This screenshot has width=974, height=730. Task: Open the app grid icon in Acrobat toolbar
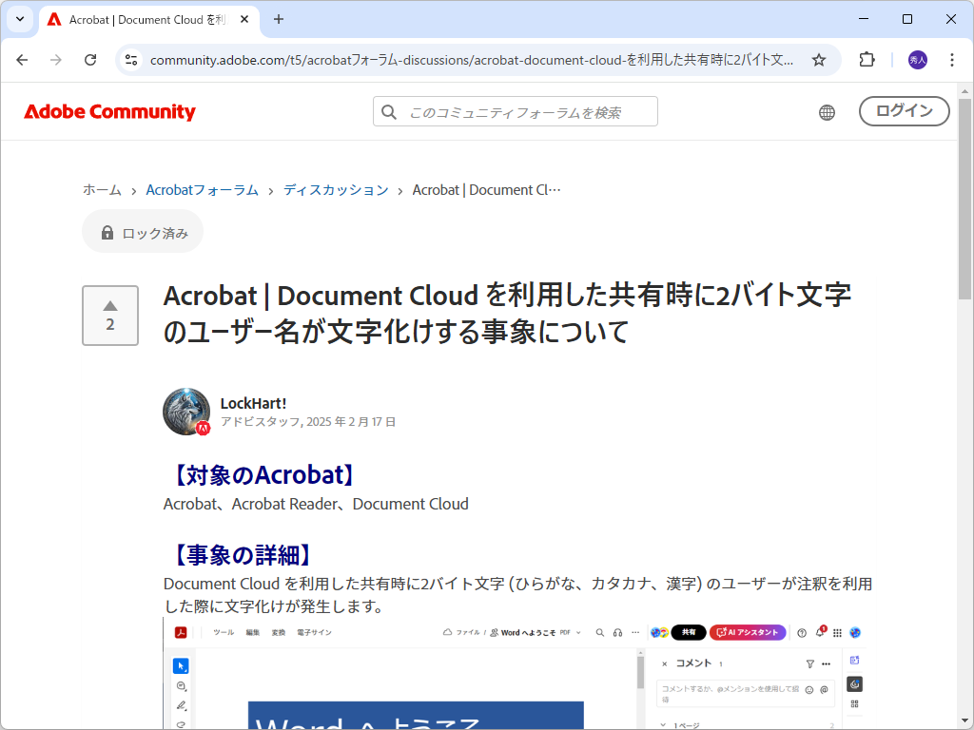(x=838, y=631)
